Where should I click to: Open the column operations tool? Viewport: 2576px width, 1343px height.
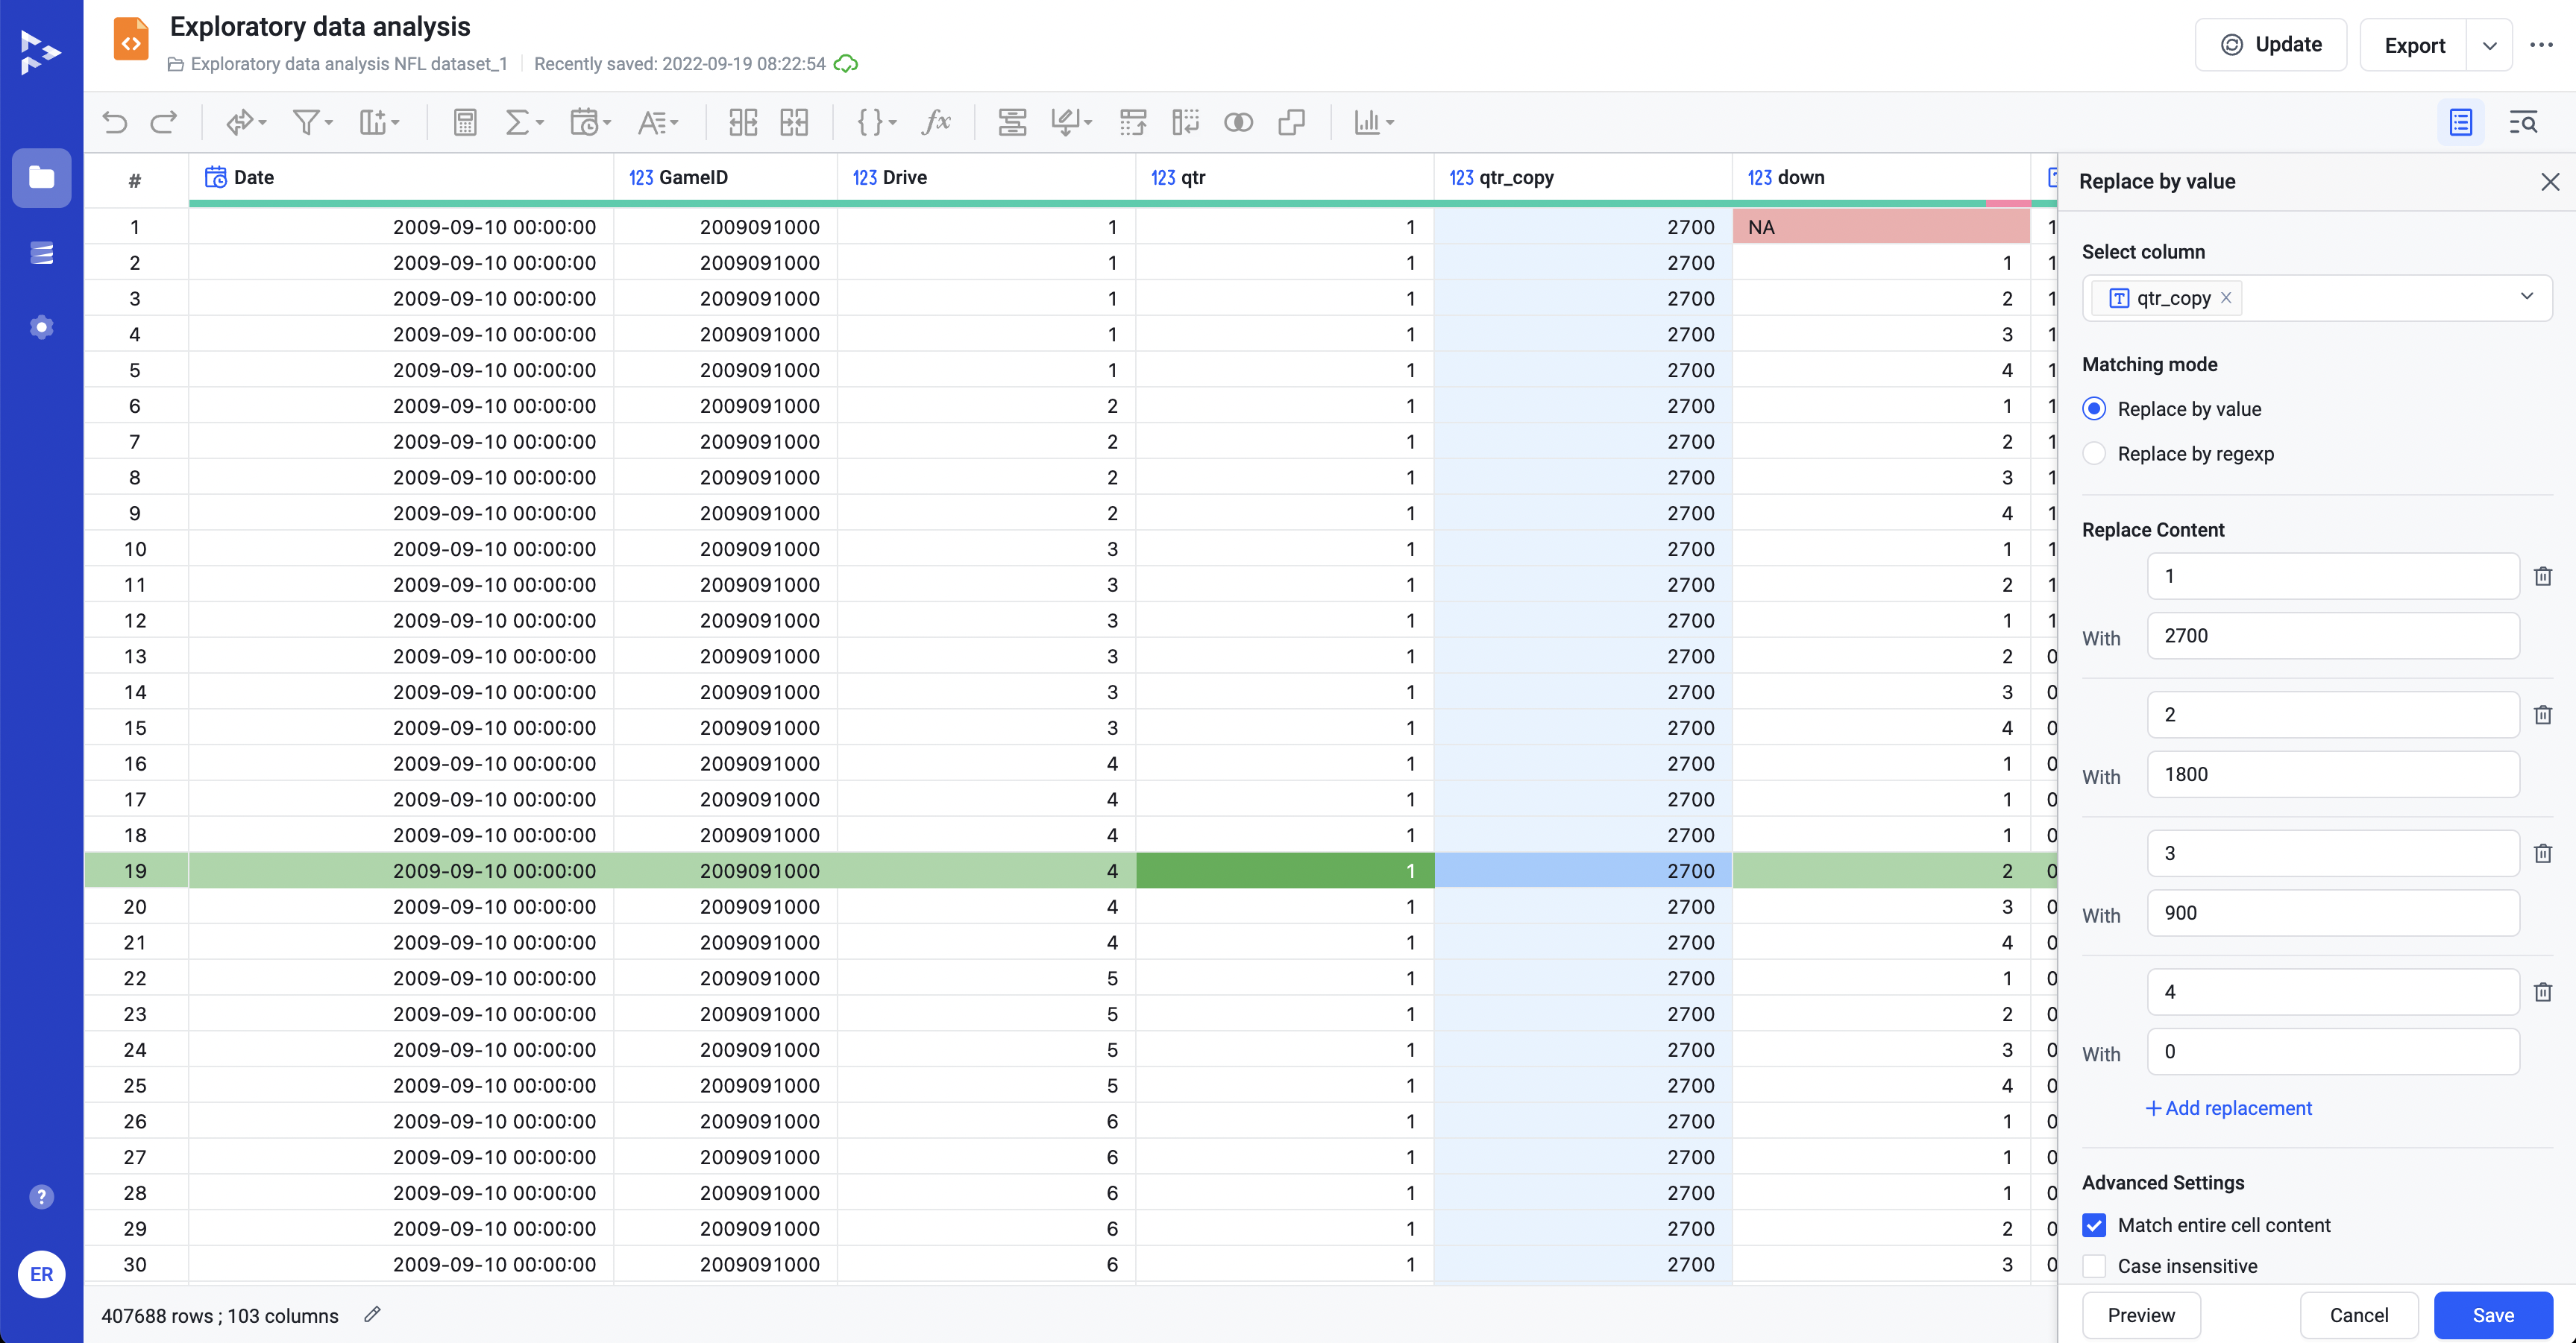(379, 123)
